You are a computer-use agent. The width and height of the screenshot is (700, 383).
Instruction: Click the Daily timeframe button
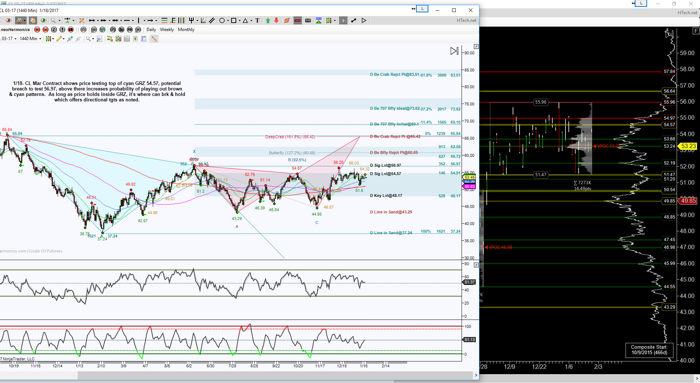tap(151, 30)
